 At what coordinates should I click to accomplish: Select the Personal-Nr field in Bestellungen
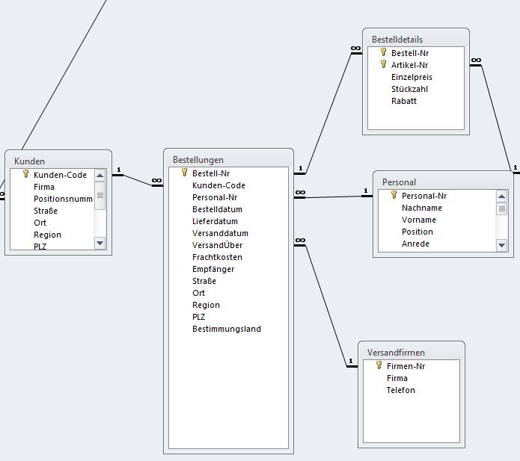pos(215,197)
